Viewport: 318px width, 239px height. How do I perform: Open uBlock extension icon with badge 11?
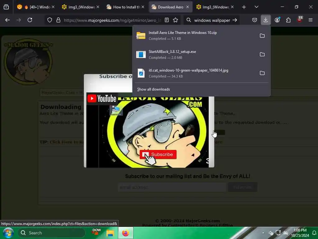(300, 20)
